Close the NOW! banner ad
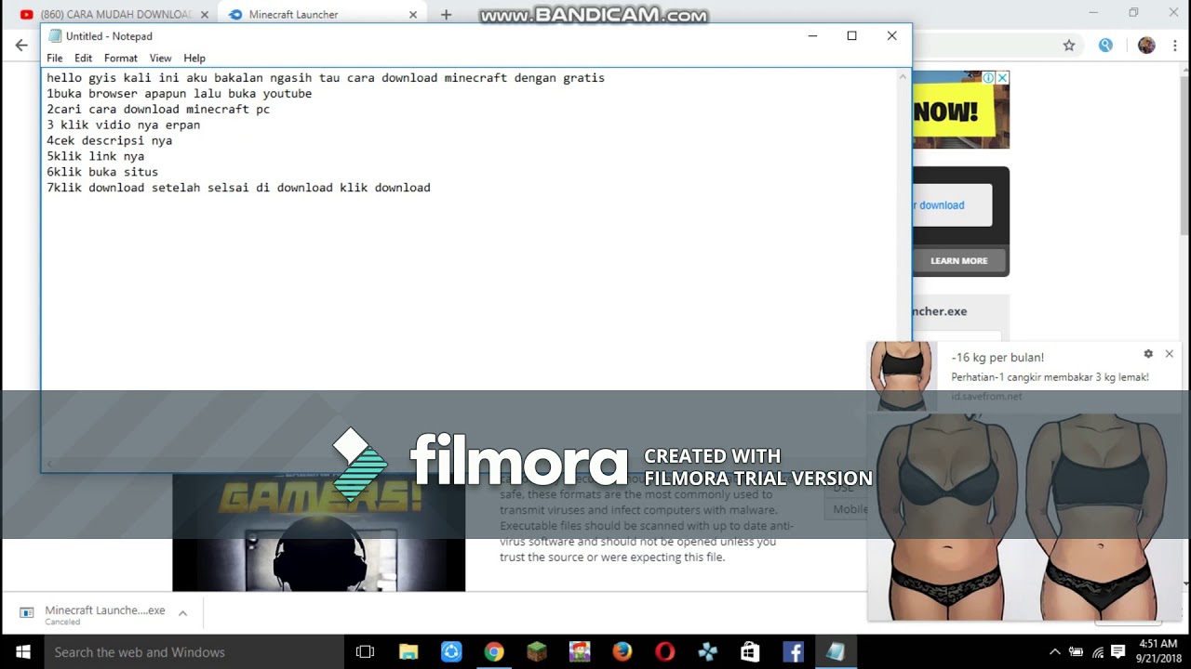Screen dimensions: 1191x669 pos(1002,78)
